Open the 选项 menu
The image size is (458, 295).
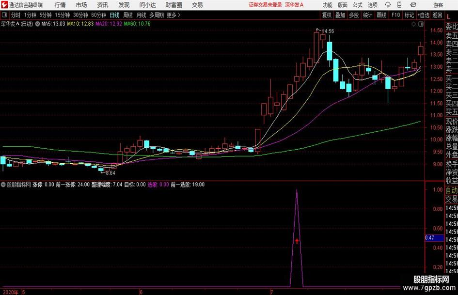(372, 5)
